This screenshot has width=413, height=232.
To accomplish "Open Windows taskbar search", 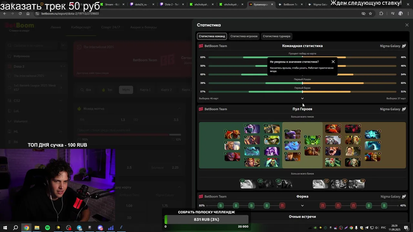I will 15,228.
